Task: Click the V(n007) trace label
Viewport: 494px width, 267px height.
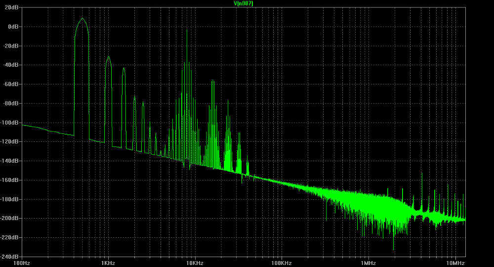Action: [x=244, y=3]
